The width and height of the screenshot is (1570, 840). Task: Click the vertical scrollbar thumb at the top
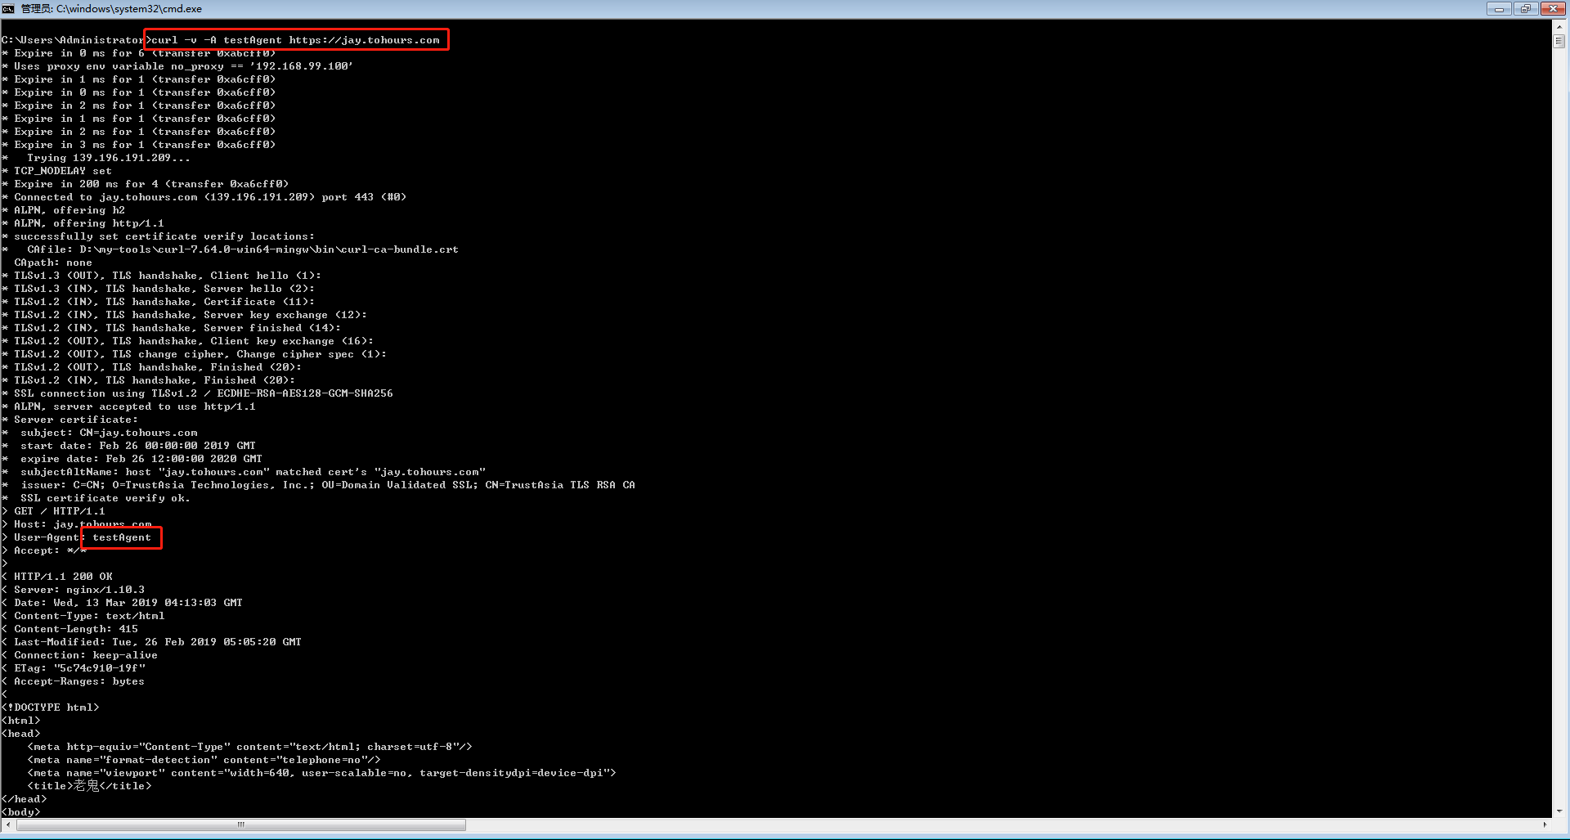[1559, 41]
